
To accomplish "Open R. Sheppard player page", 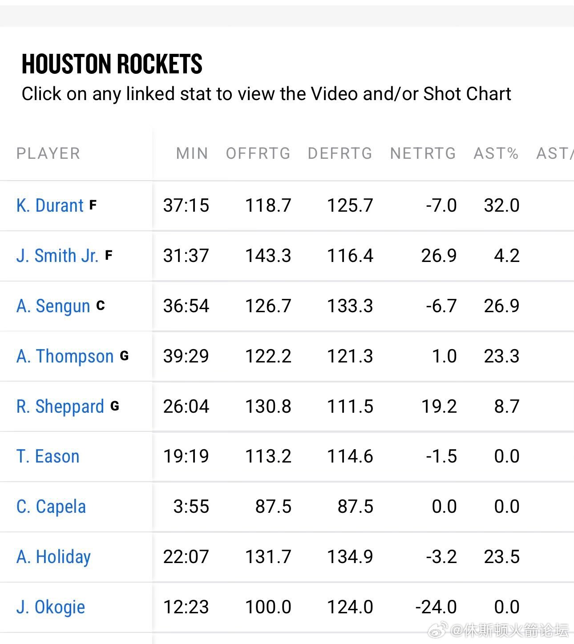I will point(60,407).
